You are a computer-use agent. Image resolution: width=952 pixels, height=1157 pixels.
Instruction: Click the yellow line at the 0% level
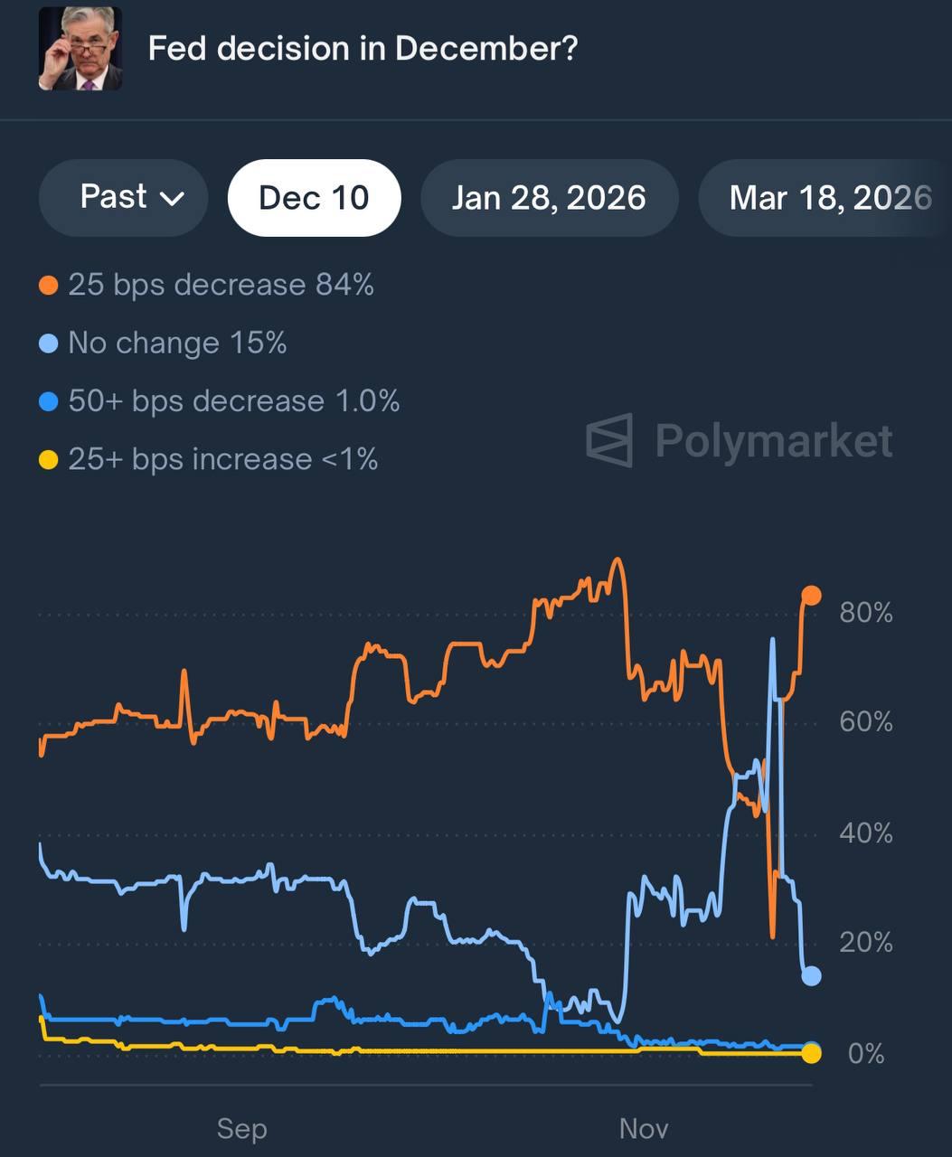(452, 1051)
